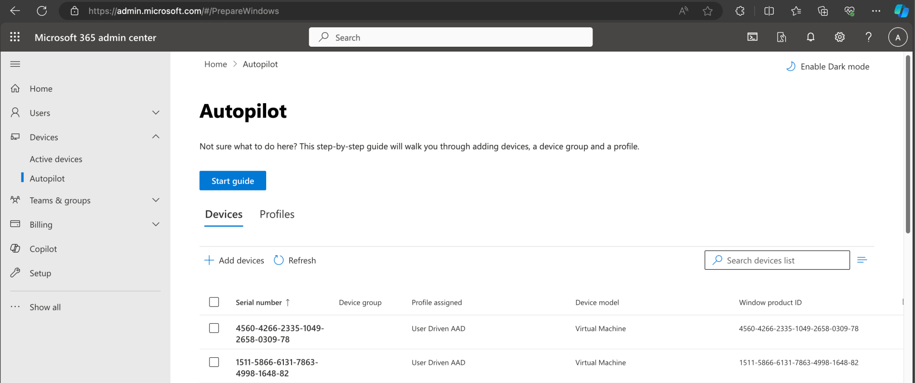This screenshot has height=383, width=915.
Task: Click Add devices button
Action: coord(234,260)
